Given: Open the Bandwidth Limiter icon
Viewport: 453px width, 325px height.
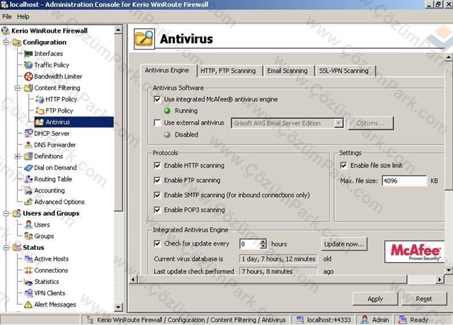Looking at the screenshot, I should pos(28,76).
